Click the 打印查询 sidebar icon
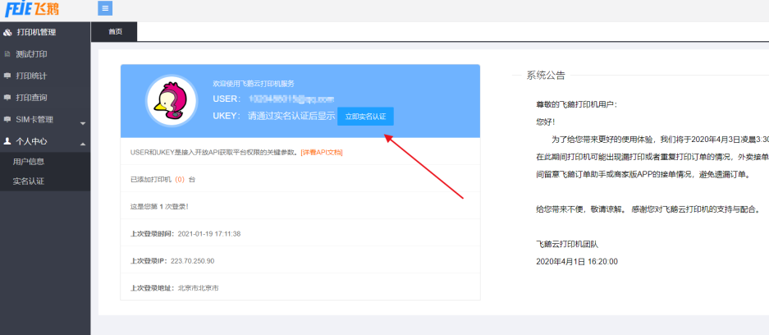 point(7,98)
